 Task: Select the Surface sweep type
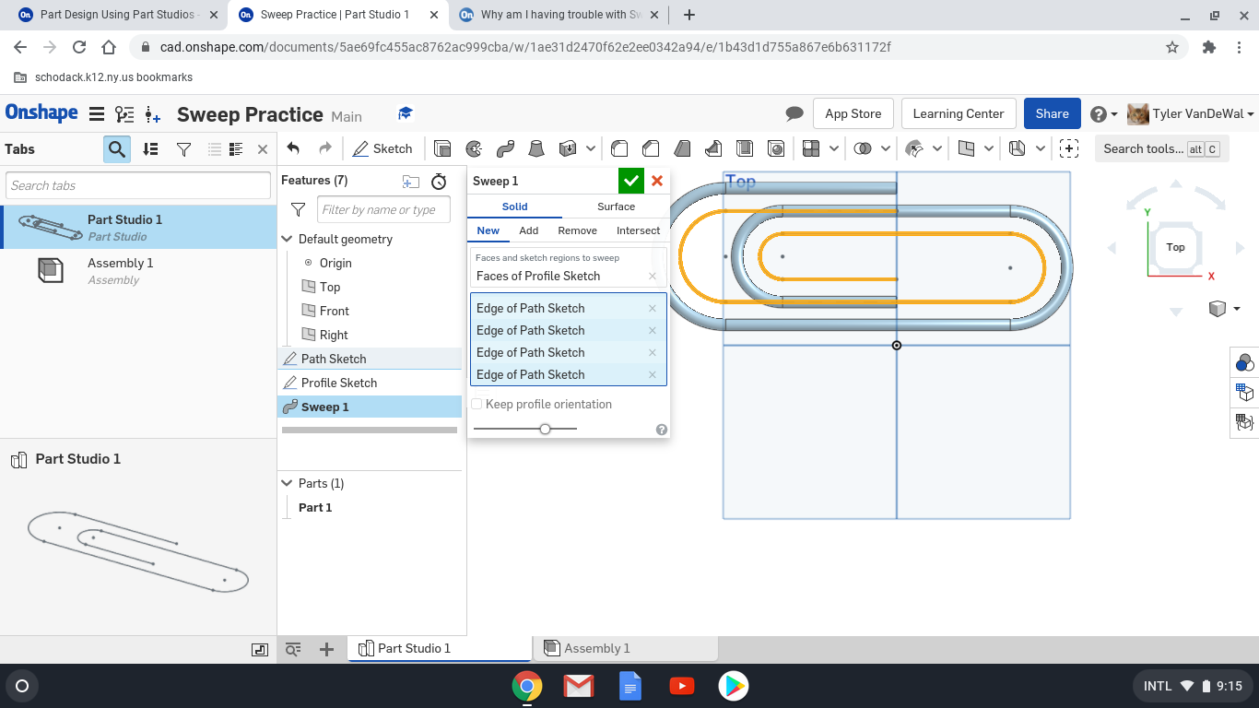[x=616, y=206]
